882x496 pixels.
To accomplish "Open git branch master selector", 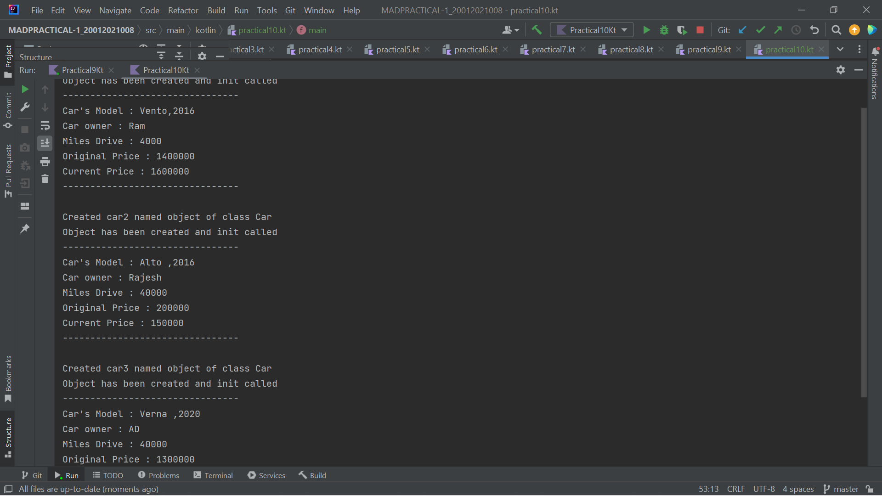I will click(x=841, y=489).
